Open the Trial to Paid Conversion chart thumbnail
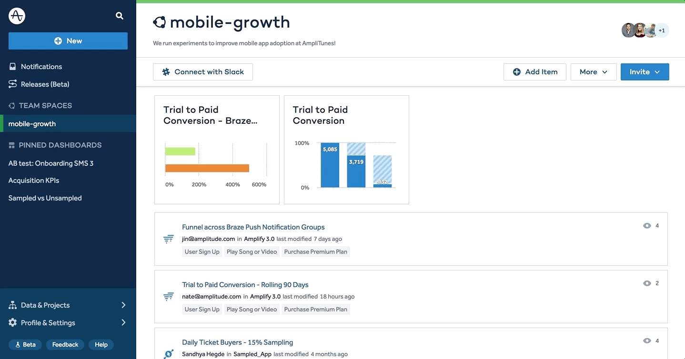685x359 pixels. [346, 150]
